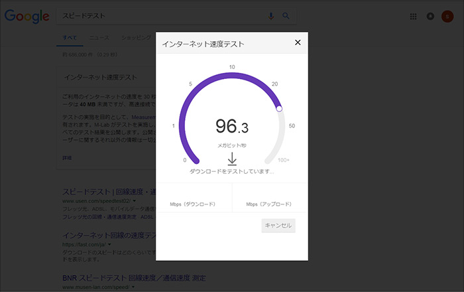Switch to the ニュース tab
Image resolution: width=464 pixels, height=292 pixels.
point(99,38)
